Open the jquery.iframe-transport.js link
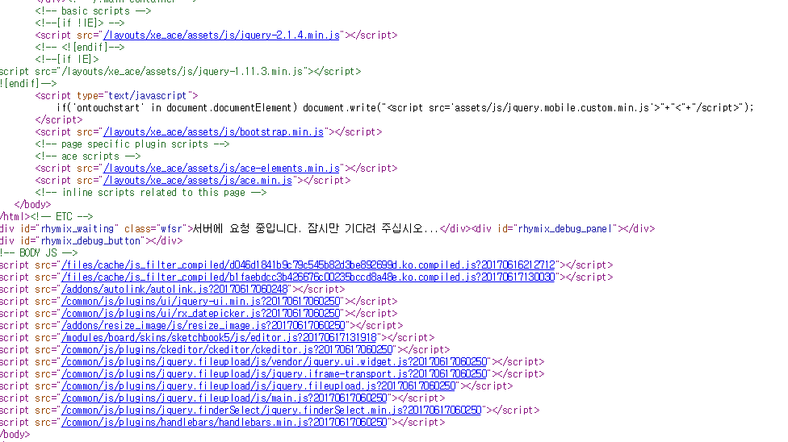The width and height of the screenshot is (788, 442). (x=275, y=374)
